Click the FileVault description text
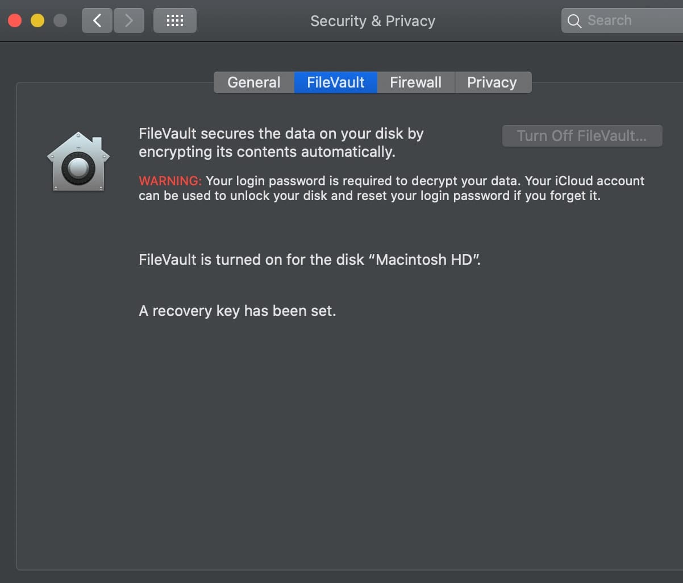Viewport: 683px width, 583px height. [281, 143]
